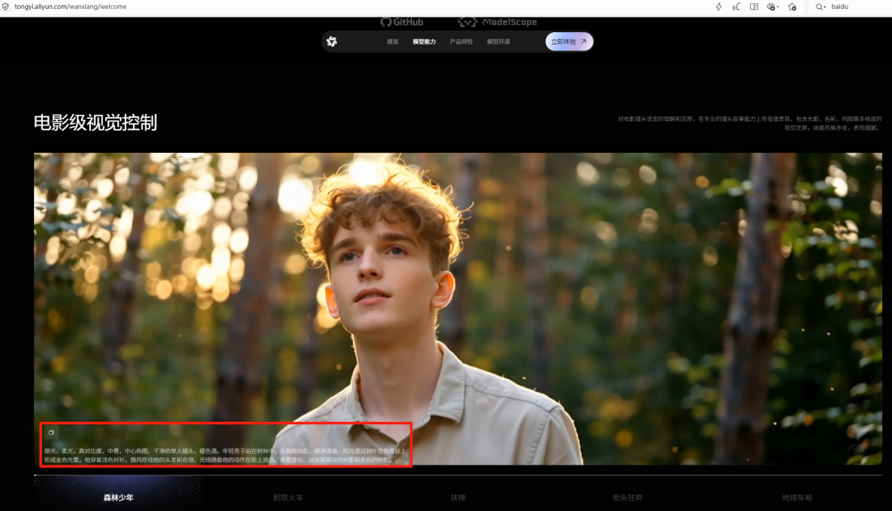This screenshot has height=511, width=892.
Task: Switch to the 街头狂奔 tab
Action: 628,497
